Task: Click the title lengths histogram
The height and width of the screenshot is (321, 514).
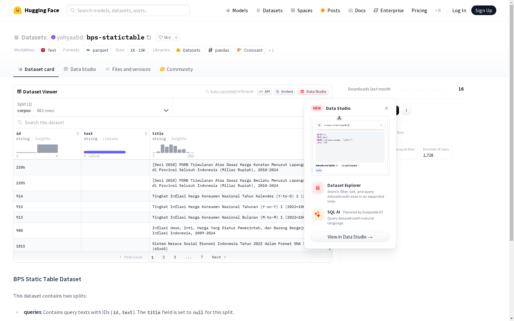Action: coord(173,149)
